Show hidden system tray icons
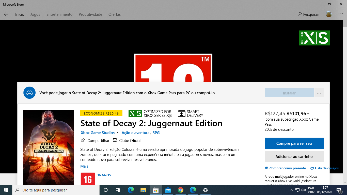The height and width of the screenshot is (195, 347). pyautogui.click(x=291, y=190)
